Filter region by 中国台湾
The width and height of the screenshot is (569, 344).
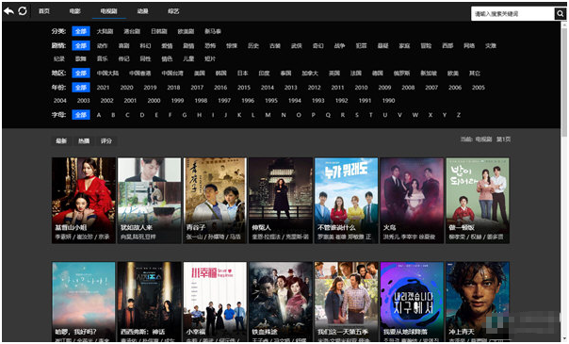click(172, 74)
